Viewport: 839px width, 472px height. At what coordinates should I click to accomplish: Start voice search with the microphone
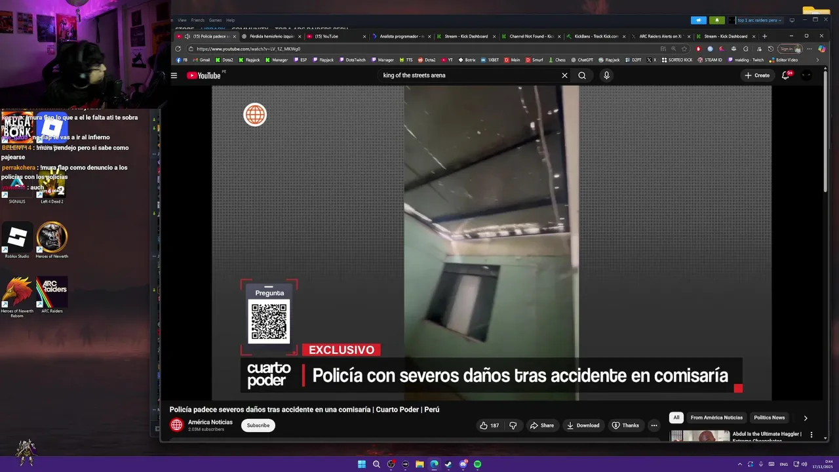606,75
